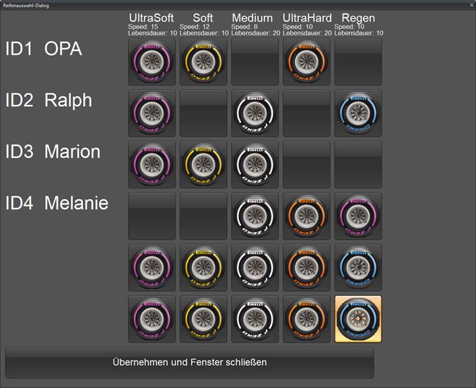Click 'Speed: 15' under UltraSoft
476x388 pixels.
click(x=143, y=27)
